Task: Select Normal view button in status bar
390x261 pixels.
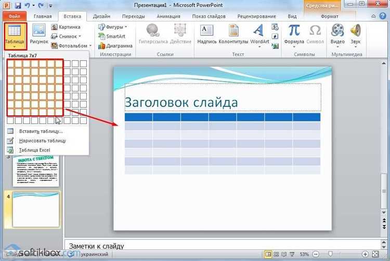Action: (269, 255)
